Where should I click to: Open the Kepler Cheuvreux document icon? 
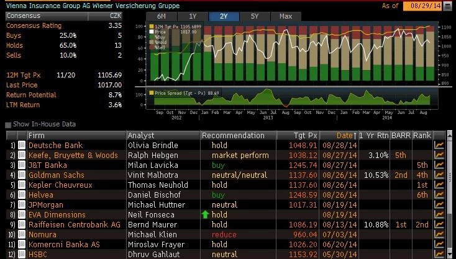pyautogui.click(x=22, y=185)
